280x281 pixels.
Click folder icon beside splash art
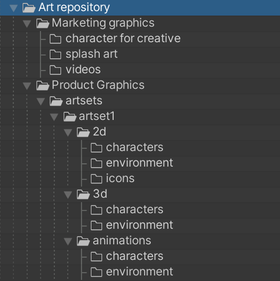point(55,54)
